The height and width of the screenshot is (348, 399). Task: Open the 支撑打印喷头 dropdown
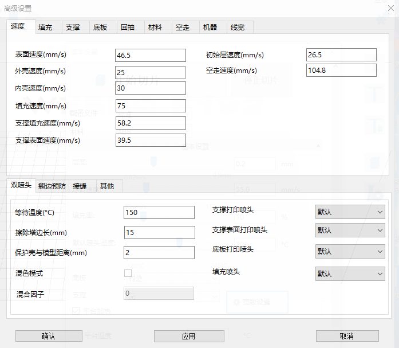[350, 212]
